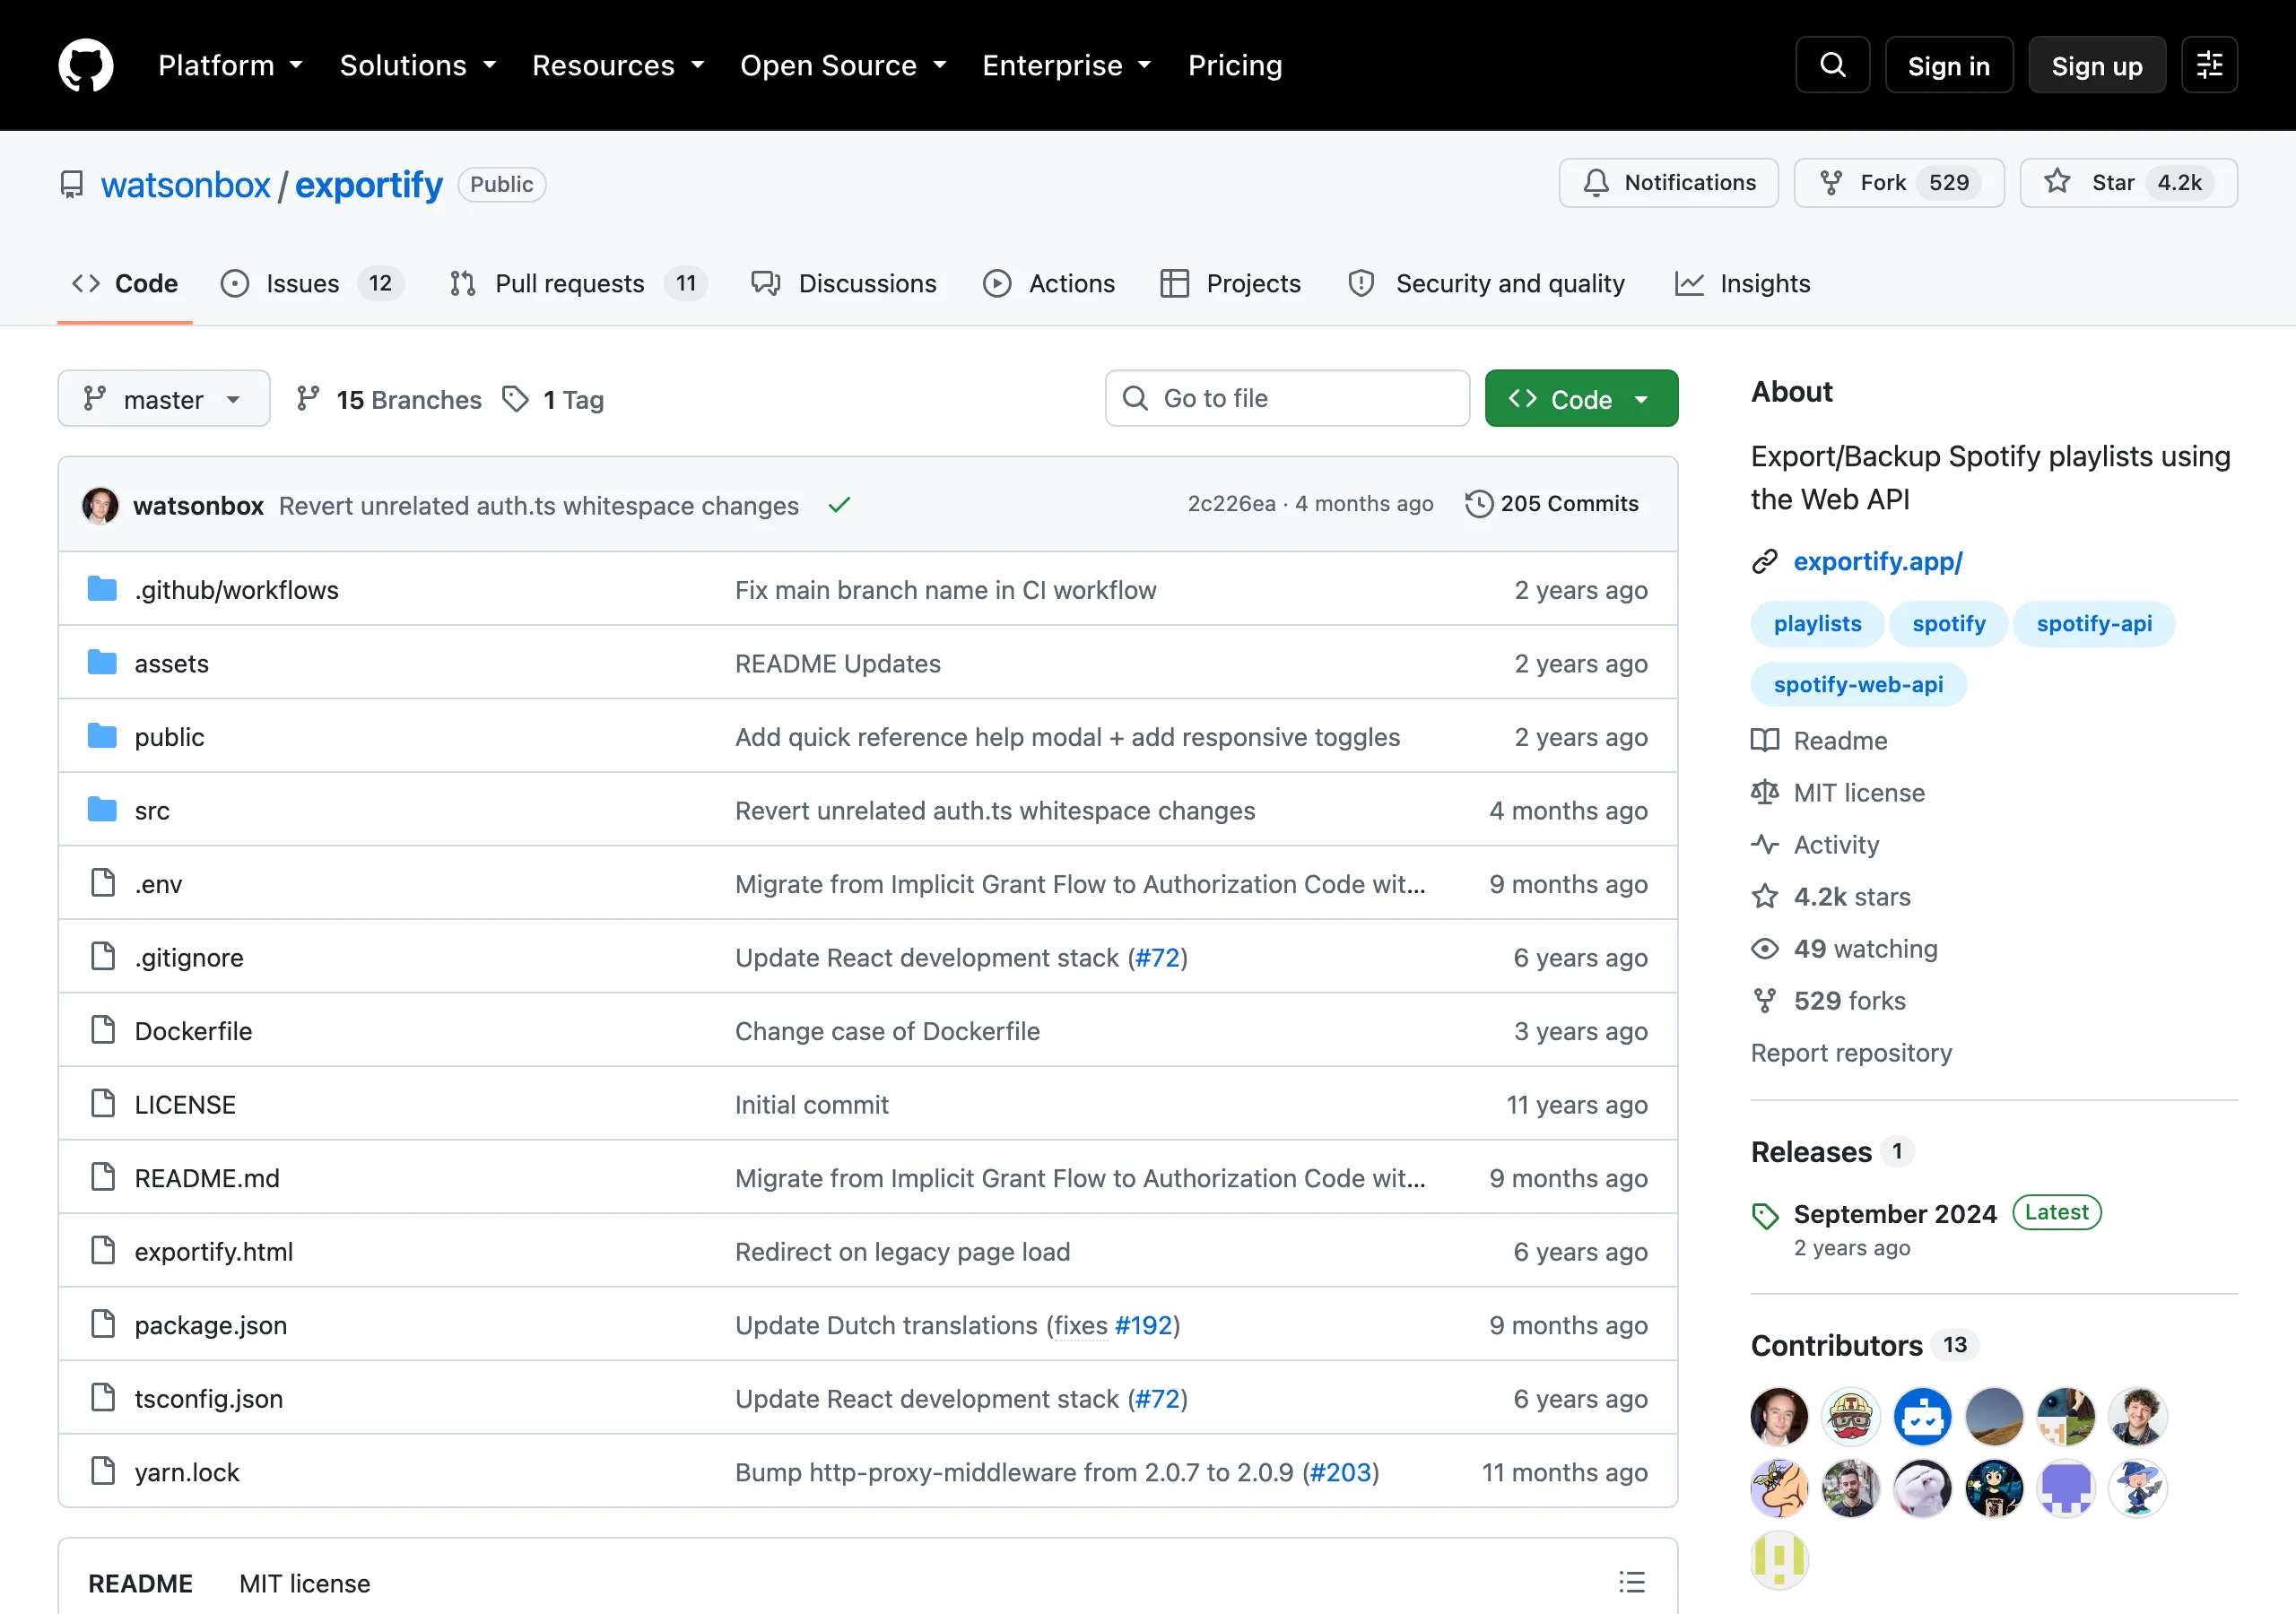This screenshot has width=2296, height=1614.
Task: Expand the Solutions menu
Action: click(418, 65)
